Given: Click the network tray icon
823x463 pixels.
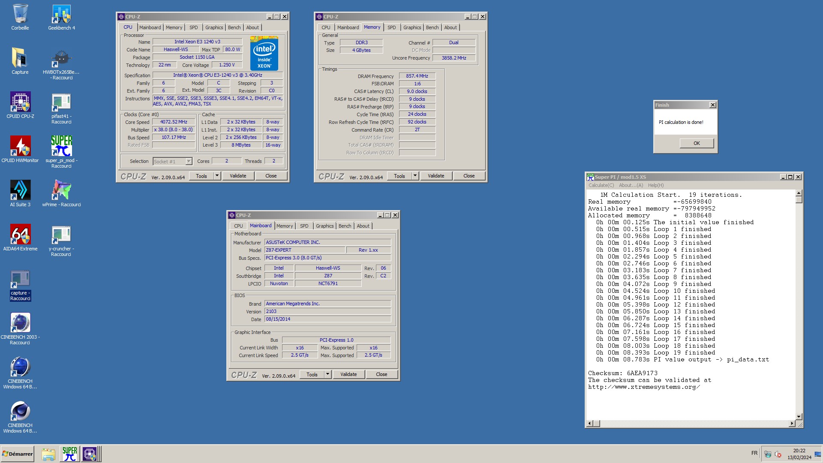Looking at the screenshot, I should 768,454.
